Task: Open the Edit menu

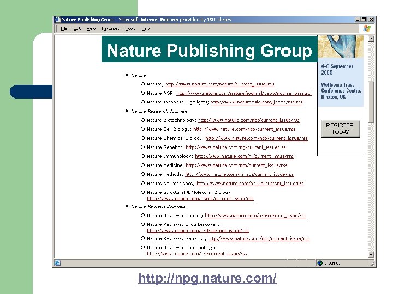Action: point(77,28)
